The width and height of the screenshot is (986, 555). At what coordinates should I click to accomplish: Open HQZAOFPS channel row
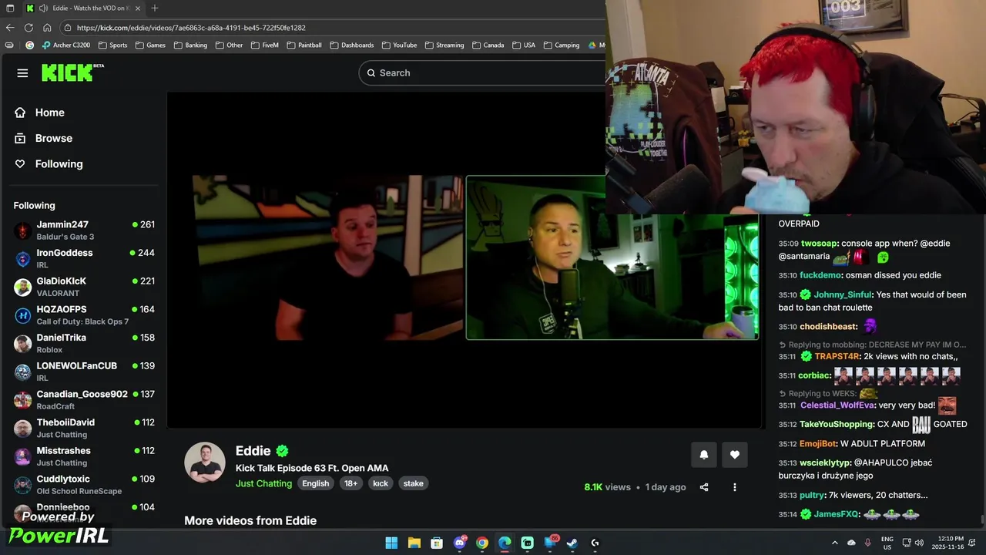(x=84, y=315)
